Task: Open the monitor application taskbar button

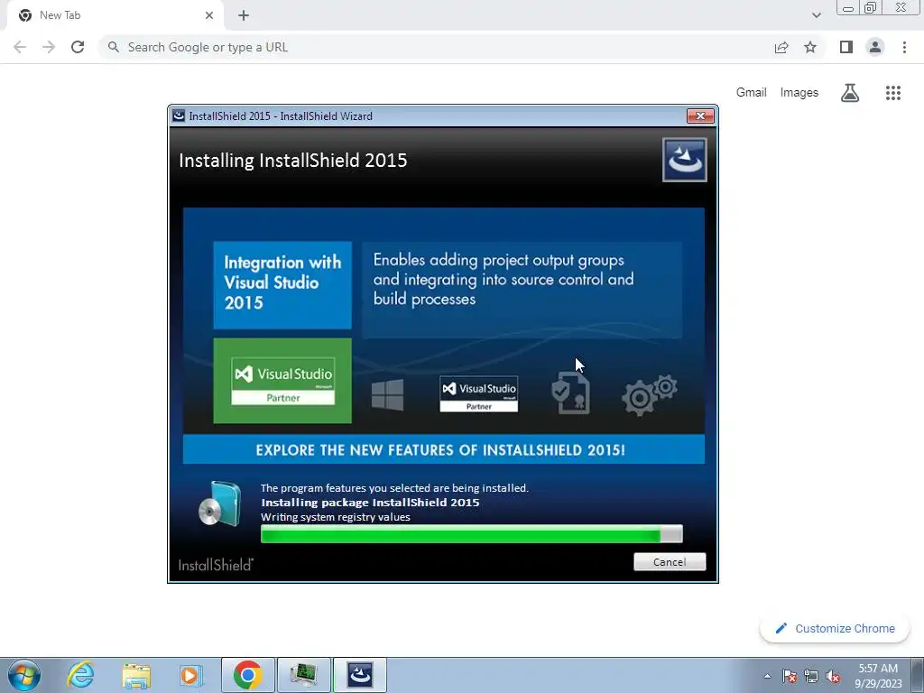Action: (303, 675)
